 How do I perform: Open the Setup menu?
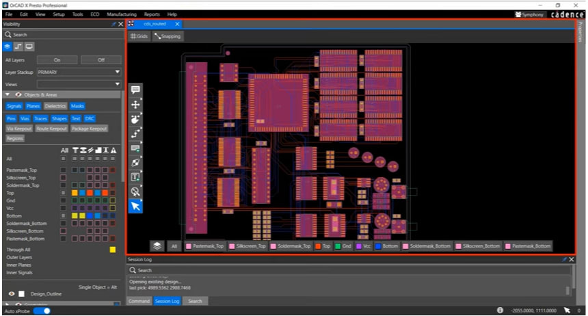(x=59, y=14)
